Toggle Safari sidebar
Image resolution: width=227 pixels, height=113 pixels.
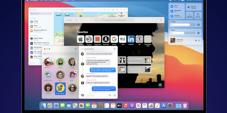76,20
